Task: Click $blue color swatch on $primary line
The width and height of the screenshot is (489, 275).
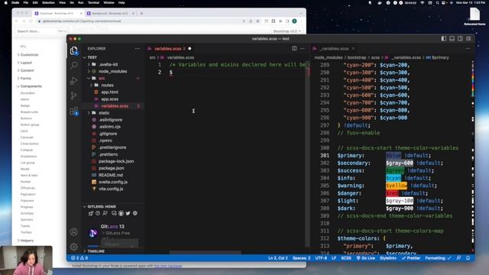Action: [393, 155]
